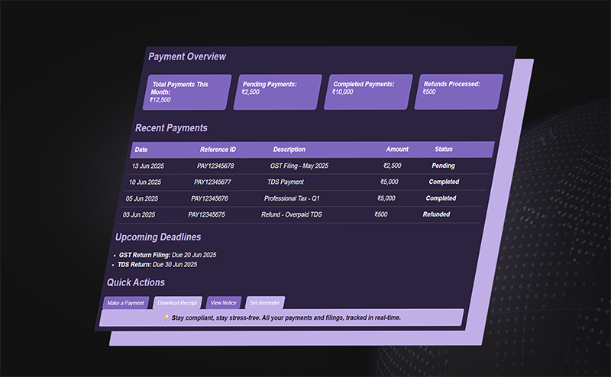
Task: Click the Make a Payment button
Action: tap(125, 303)
